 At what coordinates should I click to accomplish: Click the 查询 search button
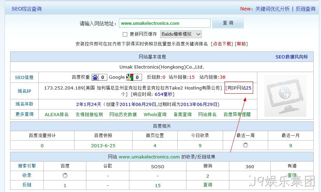(x=228, y=23)
